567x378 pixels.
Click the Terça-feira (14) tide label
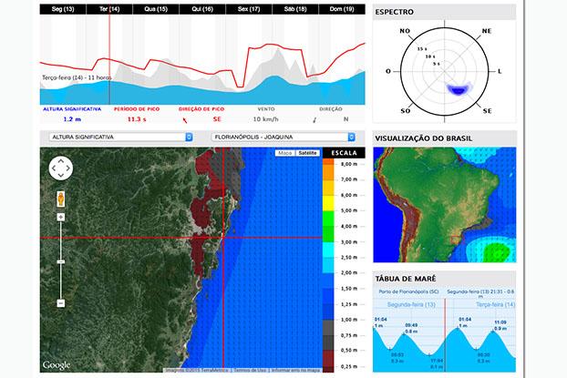pyautogui.click(x=495, y=304)
